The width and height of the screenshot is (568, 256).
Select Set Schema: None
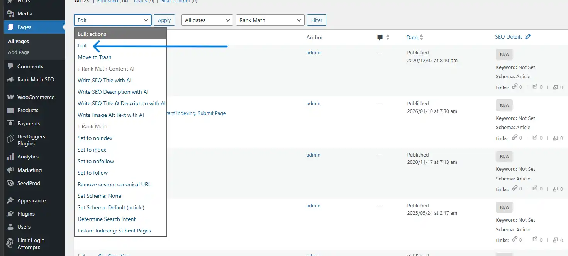tap(120, 196)
